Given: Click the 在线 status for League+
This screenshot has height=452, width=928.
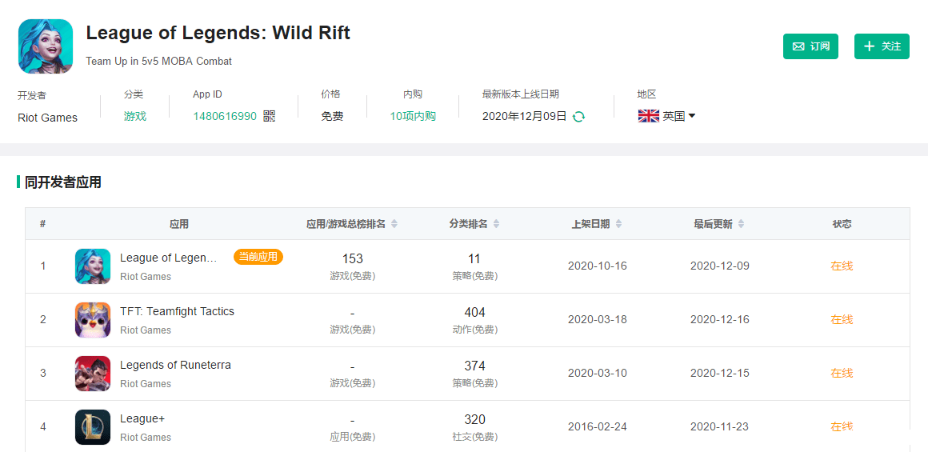Looking at the screenshot, I should (842, 426).
